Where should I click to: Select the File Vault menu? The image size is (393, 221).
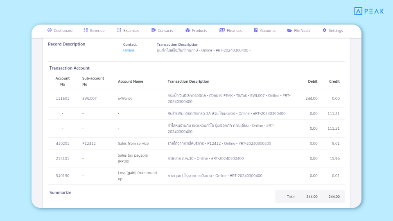(302, 31)
